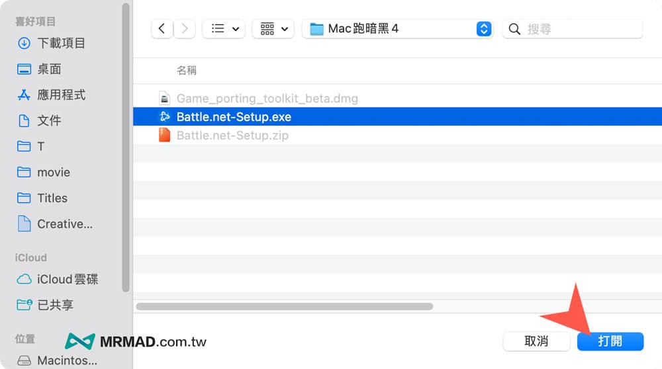
Task: Click the hard disk icon beside Macintos...
Action: tap(24, 360)
